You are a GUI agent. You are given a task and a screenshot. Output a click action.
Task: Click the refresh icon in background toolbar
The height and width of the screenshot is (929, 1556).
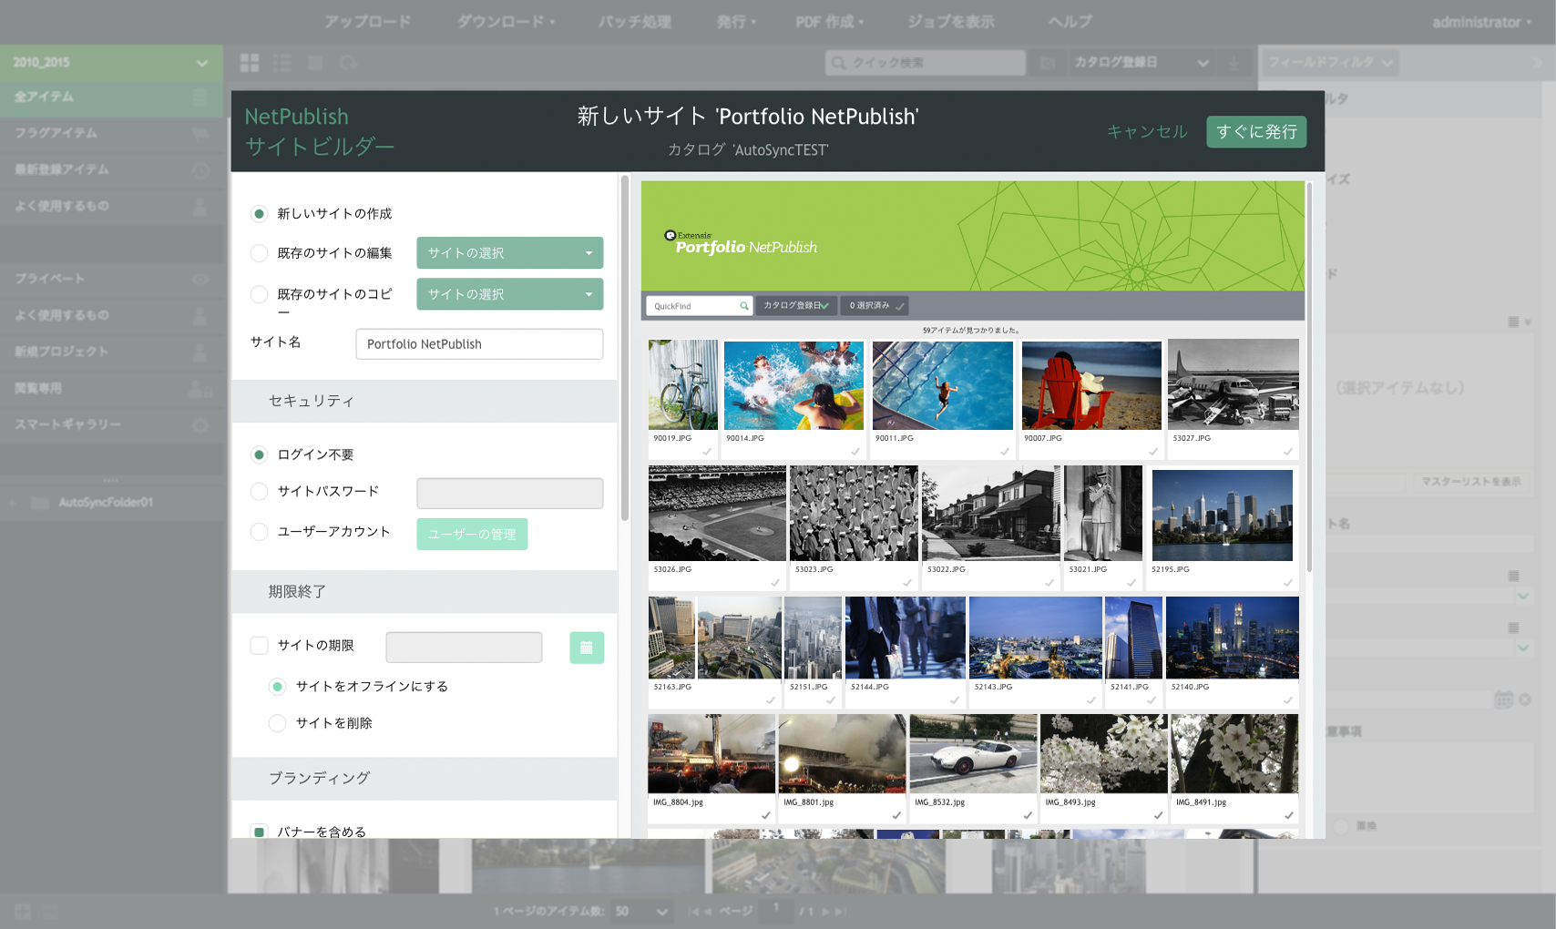[x=348, y=63]
